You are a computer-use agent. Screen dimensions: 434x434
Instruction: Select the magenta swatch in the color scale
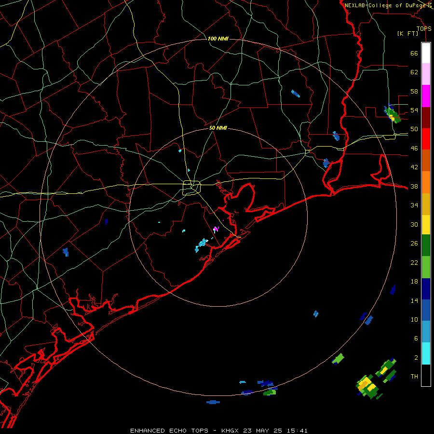426,96
